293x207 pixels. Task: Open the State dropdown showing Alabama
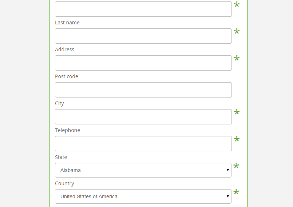[143, 170]
